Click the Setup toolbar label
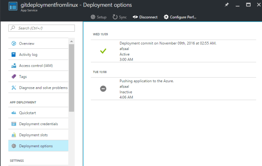Screen dimensions: 262x166 point(101,17)
